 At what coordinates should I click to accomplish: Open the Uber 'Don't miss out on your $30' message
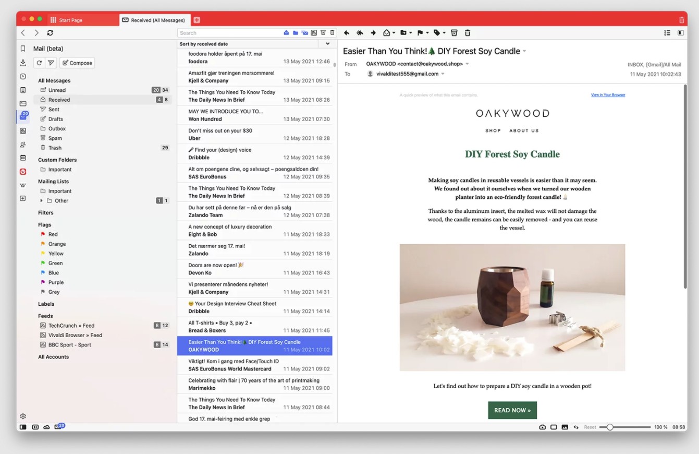(255, 135)
